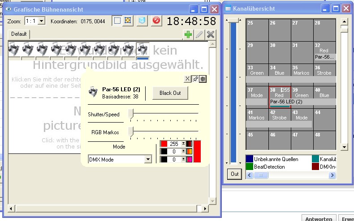
Task: Click the Out button in Kanalübersicht
Action: [x=234, y=174]
